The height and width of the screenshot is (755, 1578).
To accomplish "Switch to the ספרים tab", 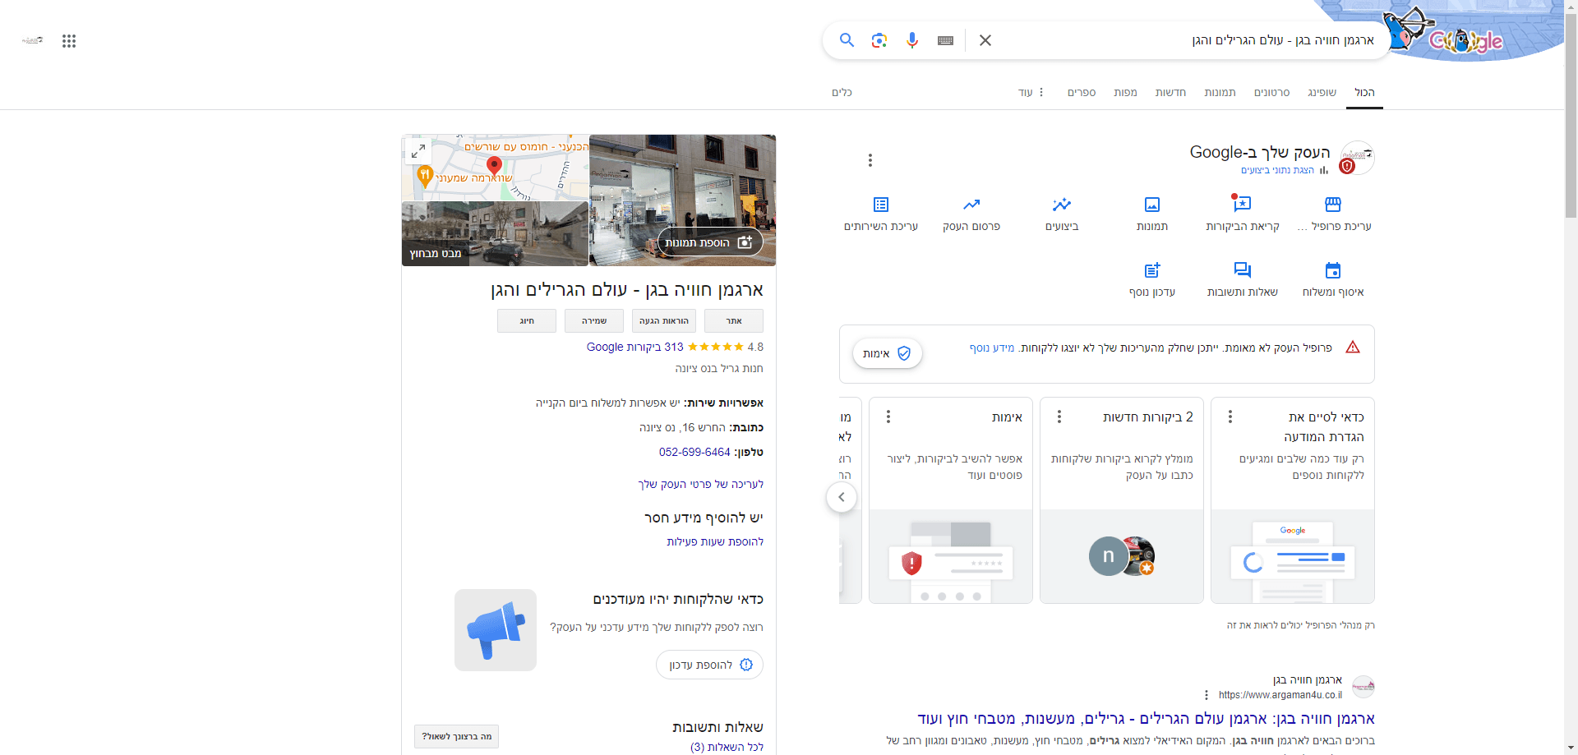I will [x=1082, y=93].
